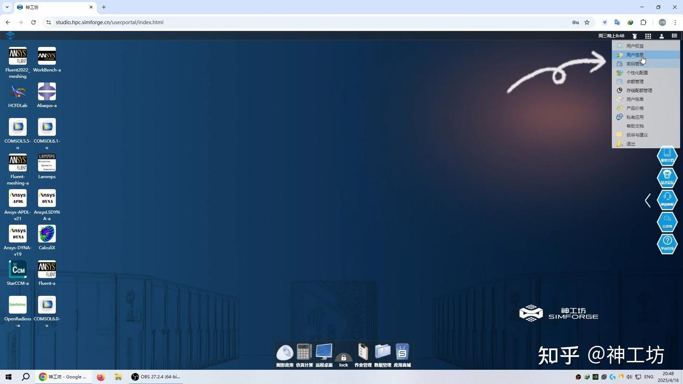The height and width of the screenshot is (384, 683).
Task: Open the Windows Start menu
Action: tap(8, 377)
